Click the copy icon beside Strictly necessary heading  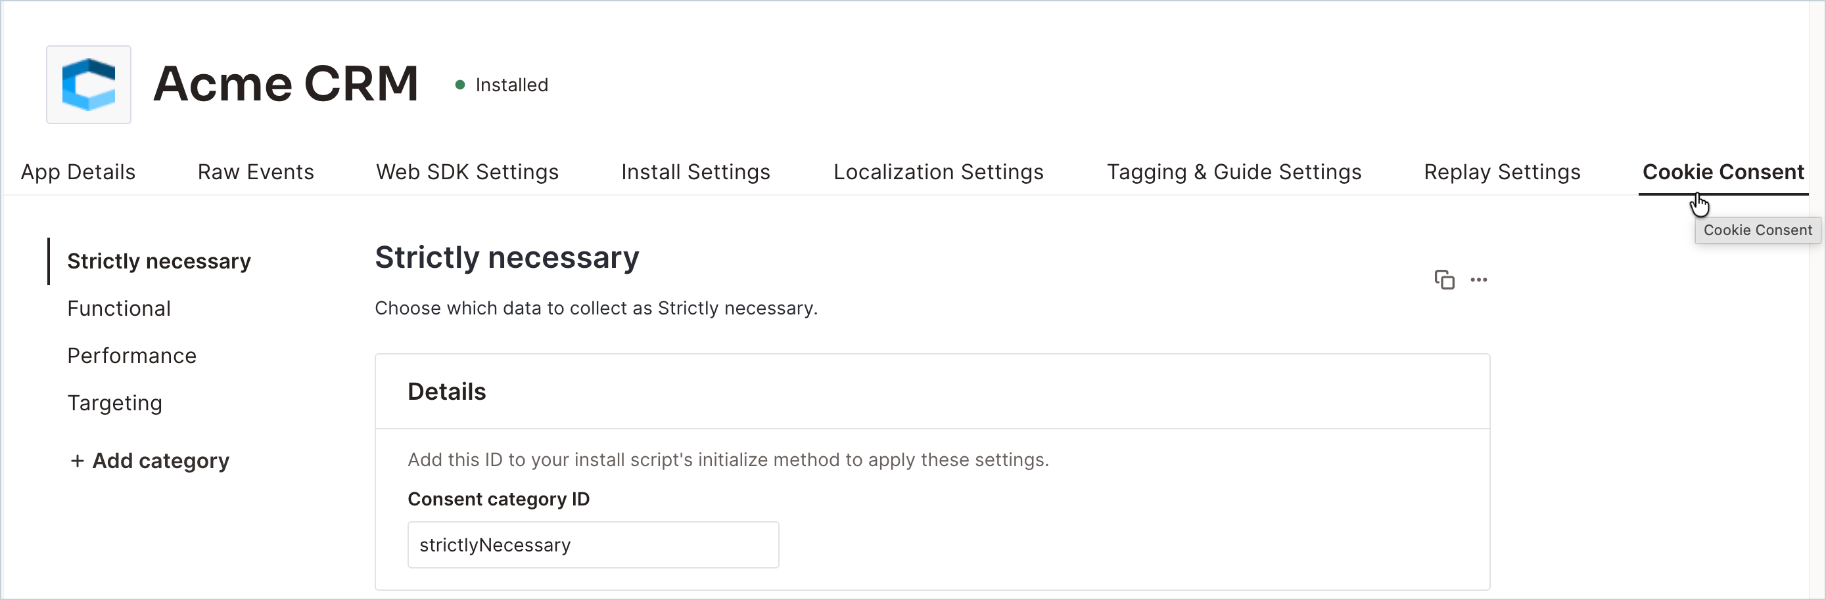pyautogui.click(x=1444, y=280)
